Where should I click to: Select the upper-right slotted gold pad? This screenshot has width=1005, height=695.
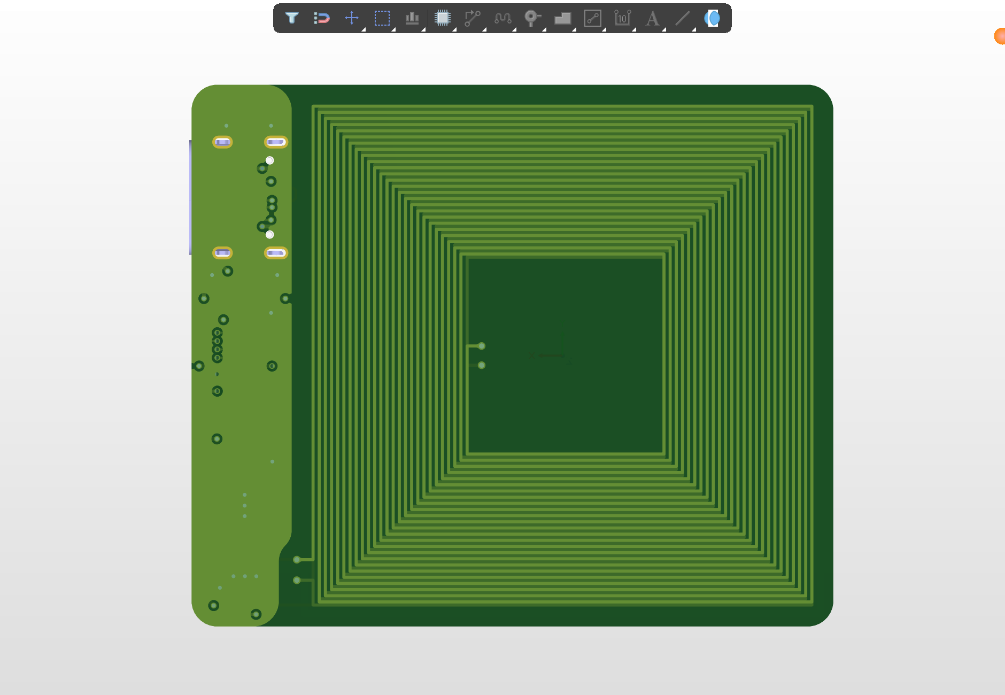pos(276,142)
